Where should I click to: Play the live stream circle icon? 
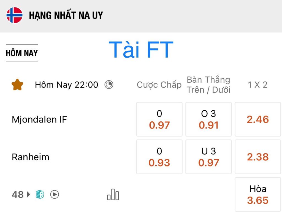[x=55, y=194]
